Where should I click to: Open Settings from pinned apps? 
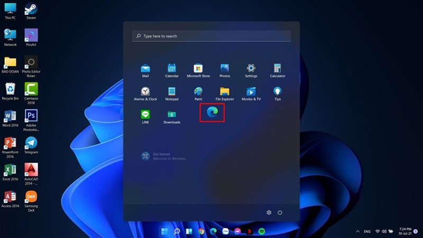click(x=251, y=71)
